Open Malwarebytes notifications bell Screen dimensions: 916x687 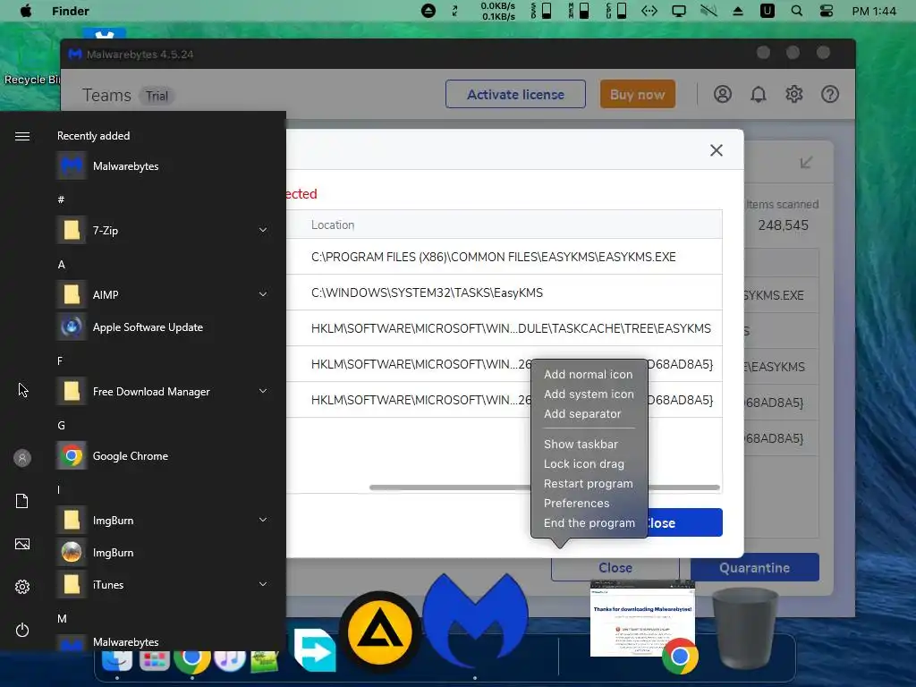(x=759, y=94)
